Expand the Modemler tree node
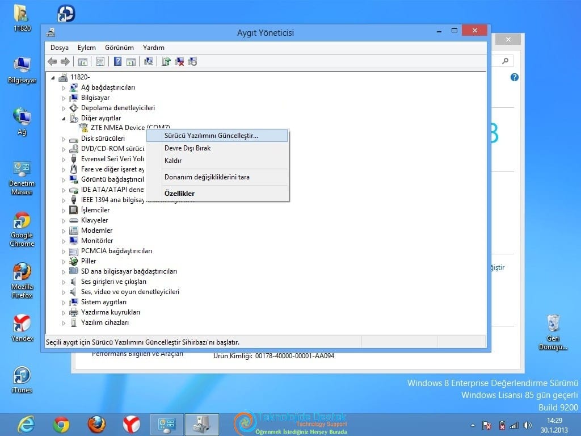 point(64,231)
